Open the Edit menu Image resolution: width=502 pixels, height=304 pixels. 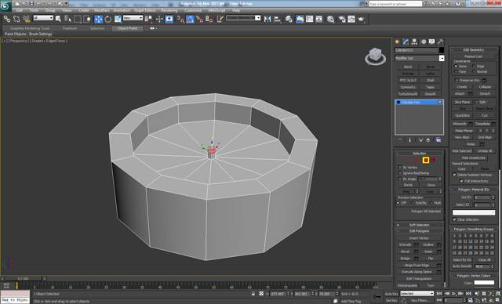[x=19, y=10]
